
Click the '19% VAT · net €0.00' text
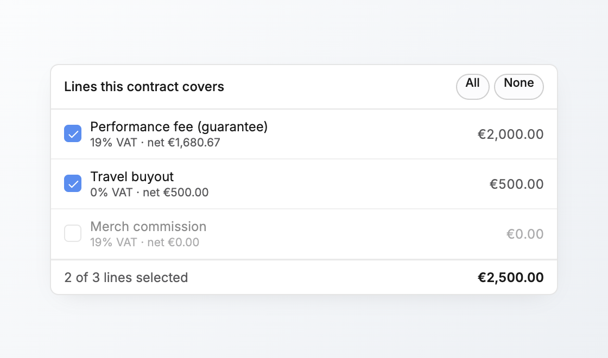[144, 242]
